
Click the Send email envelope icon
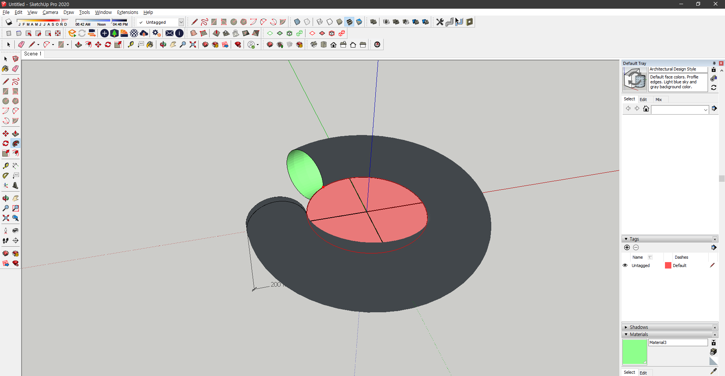click(x=170, y=33)
